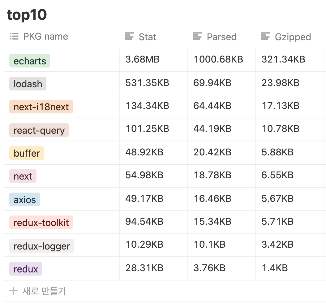326x304 pixels.
Task: Select the brown react-query tag
Action: click(x=39, y=130)
